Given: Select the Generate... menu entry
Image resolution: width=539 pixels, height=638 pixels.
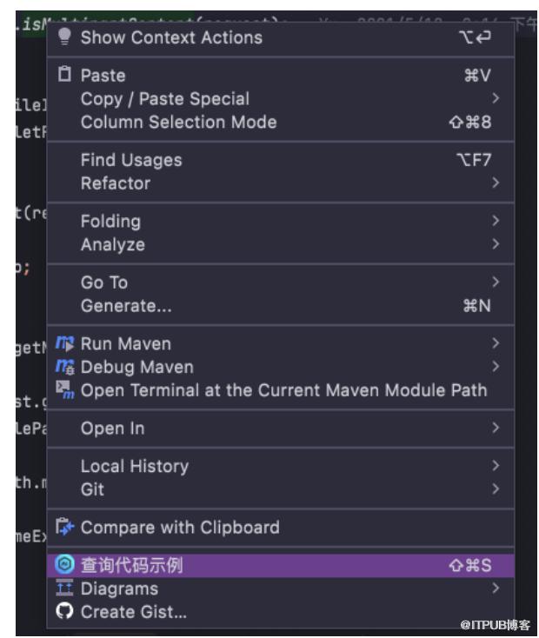Looking at the screenshot, I should click(126, 306).
